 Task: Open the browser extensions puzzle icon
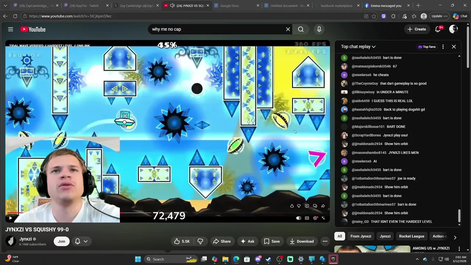click(393, 16)
